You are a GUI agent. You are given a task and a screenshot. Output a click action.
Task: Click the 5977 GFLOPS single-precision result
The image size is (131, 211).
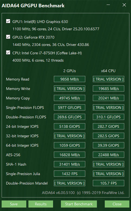pyautogui.click(x=70, y=108)
